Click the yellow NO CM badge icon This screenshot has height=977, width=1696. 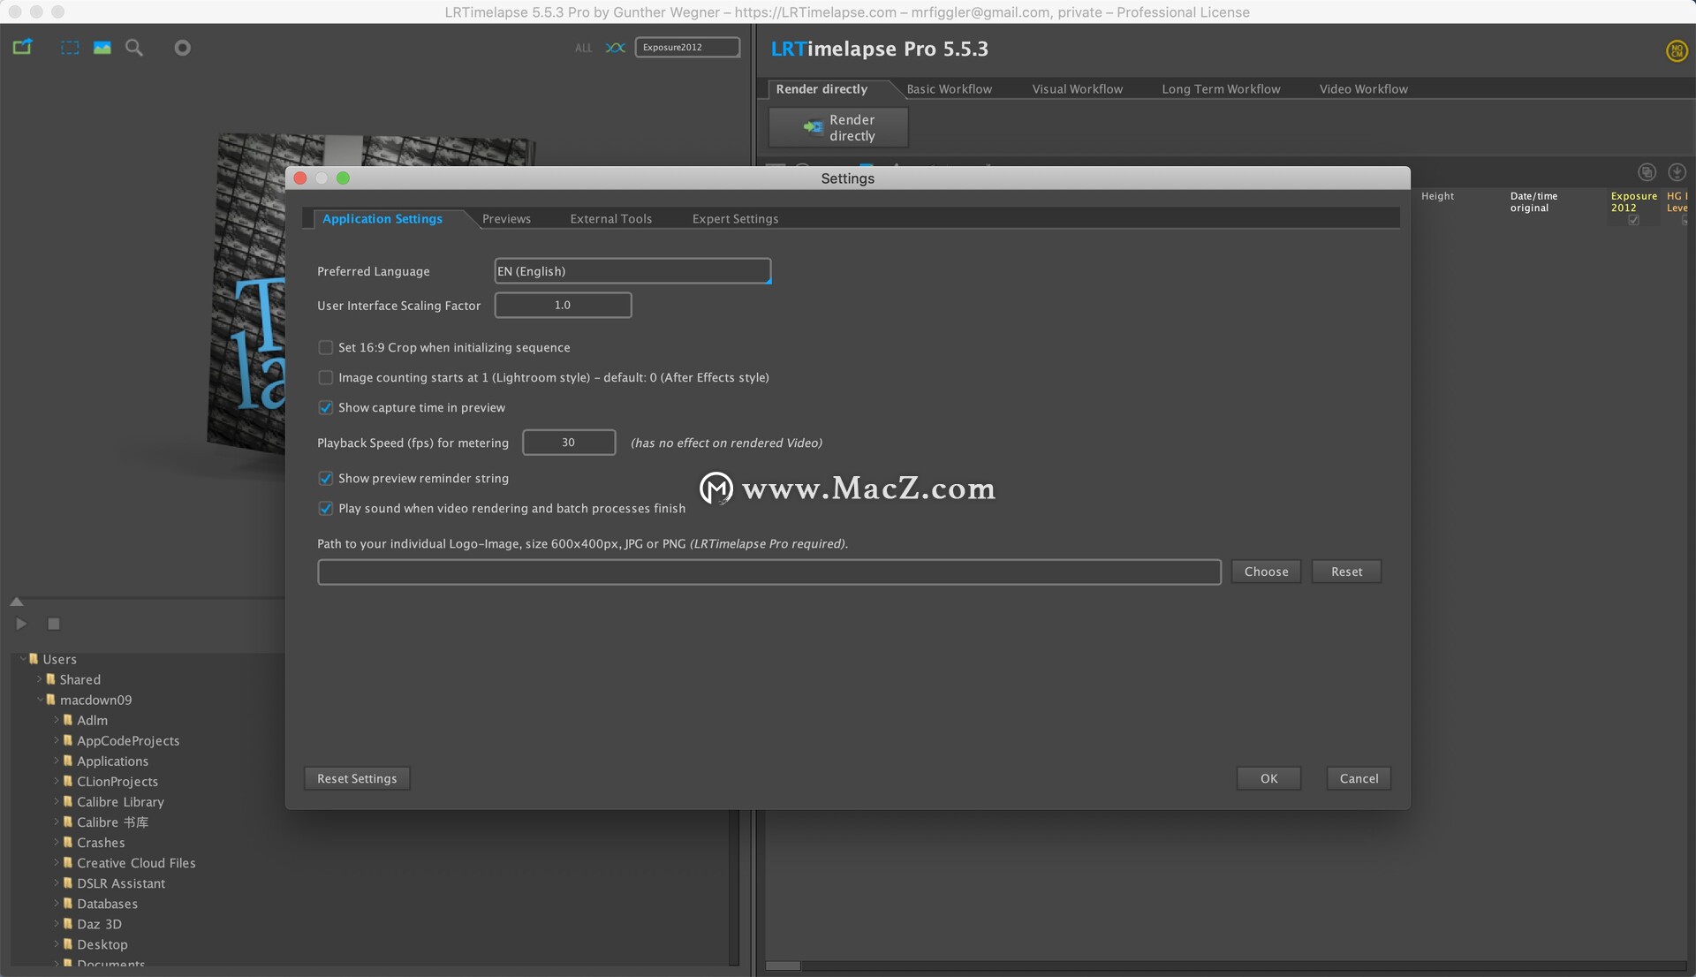pyautogui.click(x=1676, y=51)
